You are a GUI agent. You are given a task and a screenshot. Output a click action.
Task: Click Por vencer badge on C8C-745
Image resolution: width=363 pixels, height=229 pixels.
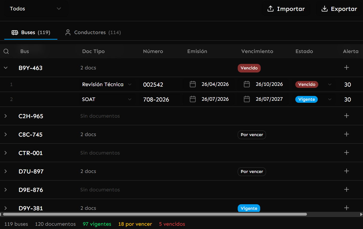[252, 135]
